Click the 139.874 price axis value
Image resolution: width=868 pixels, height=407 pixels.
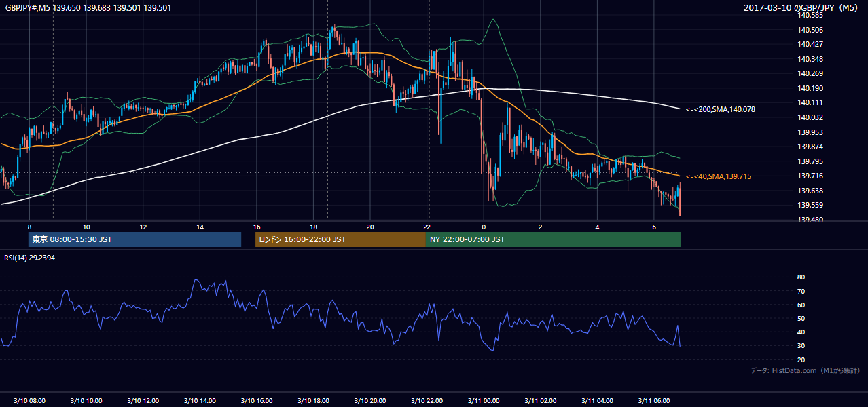pyautogui.click(x=811, y=147)
